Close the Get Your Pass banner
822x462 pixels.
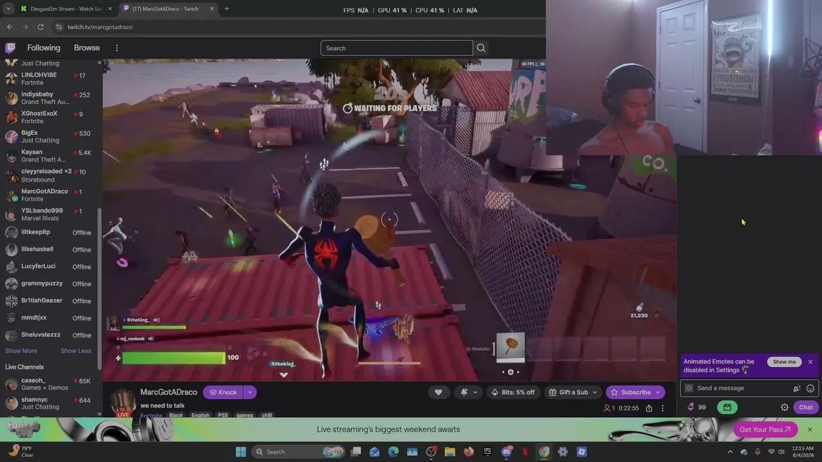(810, 429)
